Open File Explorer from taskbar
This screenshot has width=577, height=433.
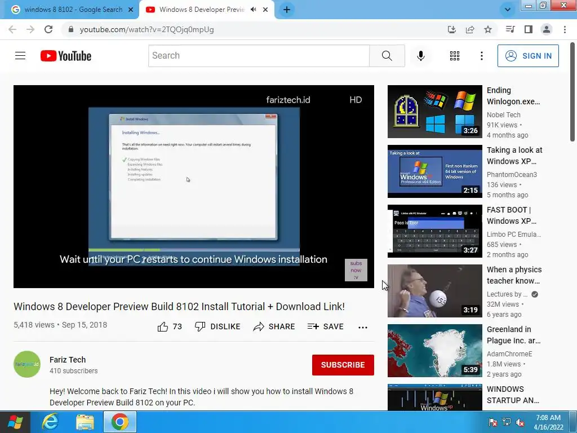point(85,422)
